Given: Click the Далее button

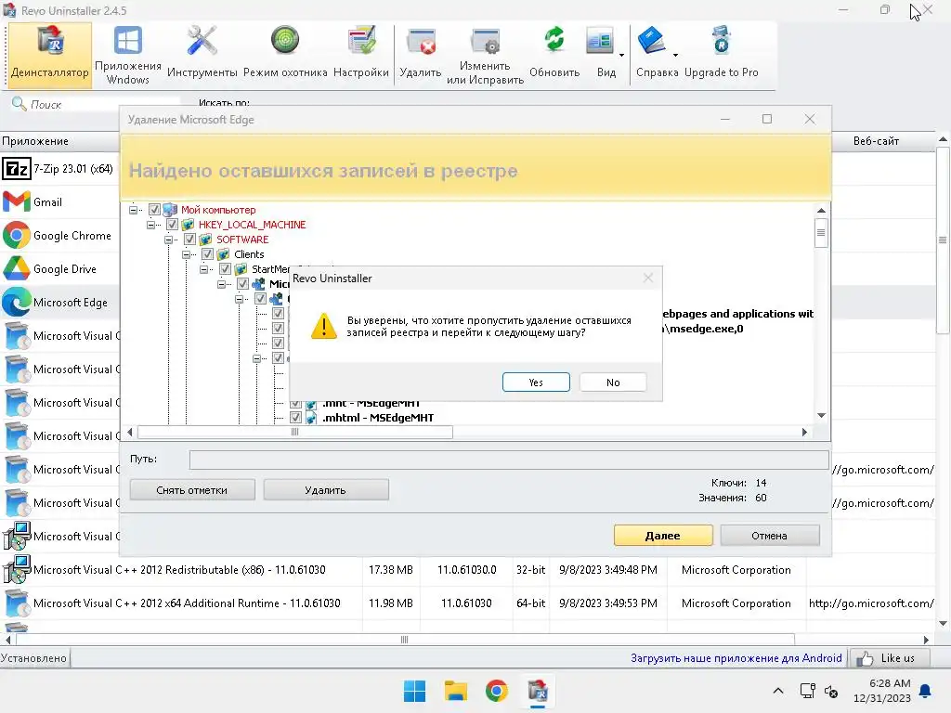Looking at the screenshot, I should click(x=663, y=536).
